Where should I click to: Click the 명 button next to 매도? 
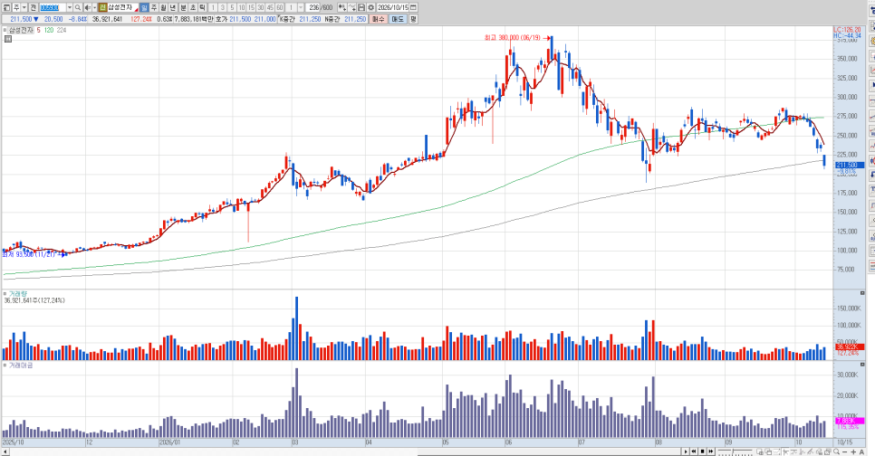(414, 19)
